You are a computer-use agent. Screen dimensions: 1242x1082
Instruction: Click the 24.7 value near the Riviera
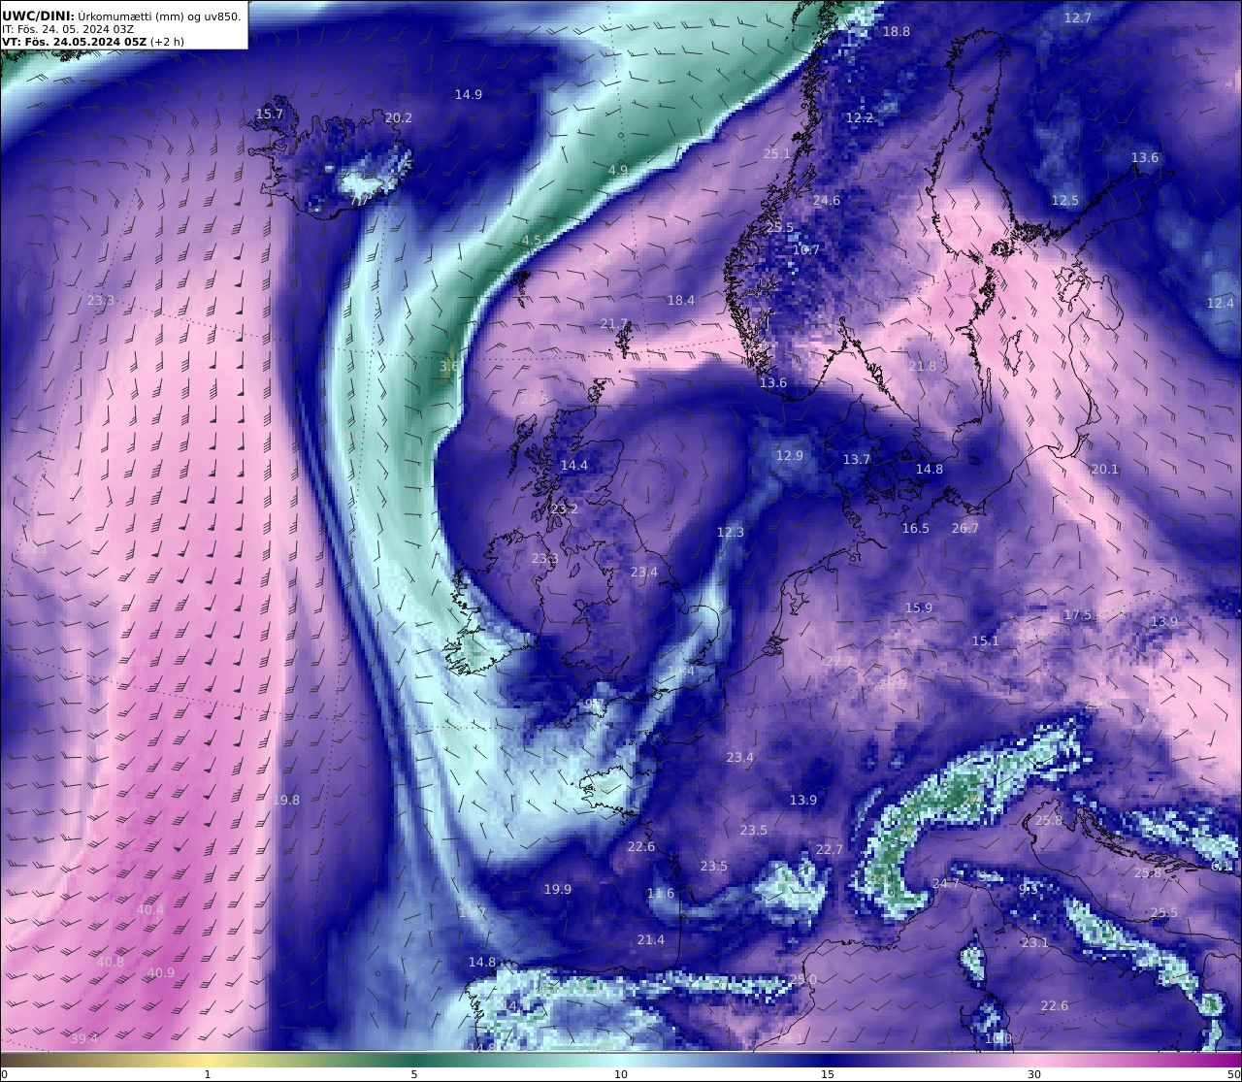click(946, 883)
